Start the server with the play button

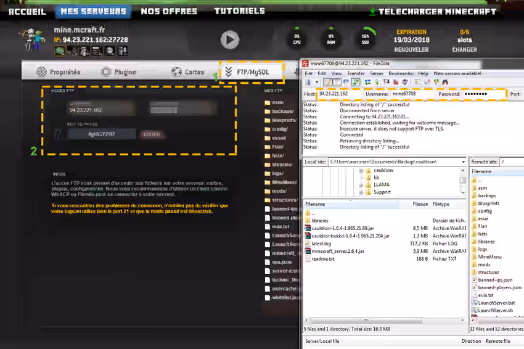[229, 40]
